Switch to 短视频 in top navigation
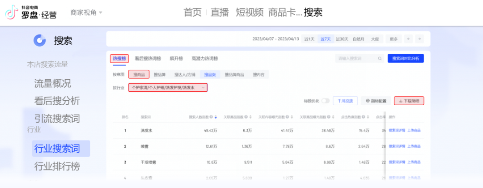Image resolution: width=483 pixels, height=188 pixels. click(250, 13)
